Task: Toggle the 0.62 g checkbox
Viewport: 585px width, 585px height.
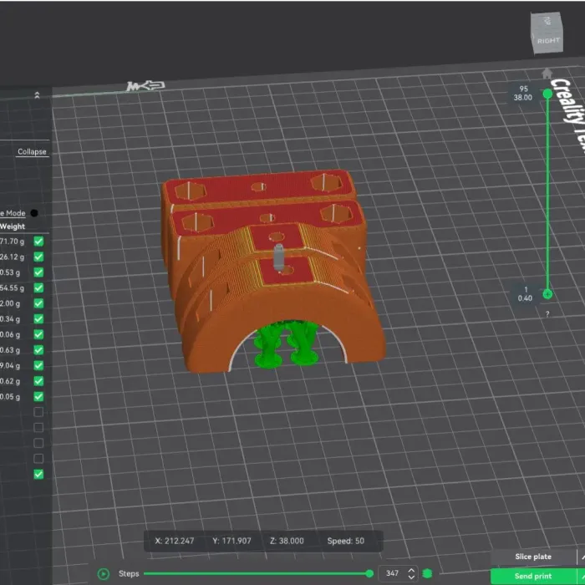Action: (x=38, y=381)
